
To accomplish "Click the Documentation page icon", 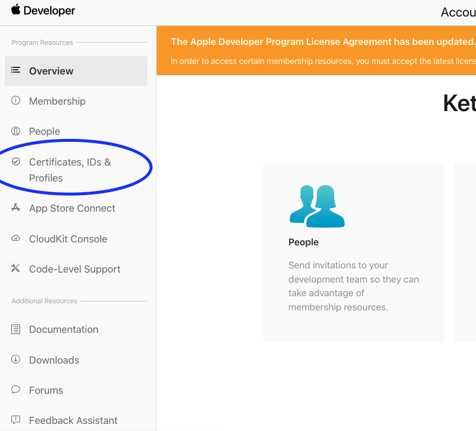I will tap(15, 329).
